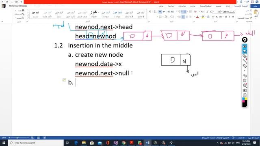Click the red font color button
The width and height of the screenshot is (260, 146).
coord(197,17)
